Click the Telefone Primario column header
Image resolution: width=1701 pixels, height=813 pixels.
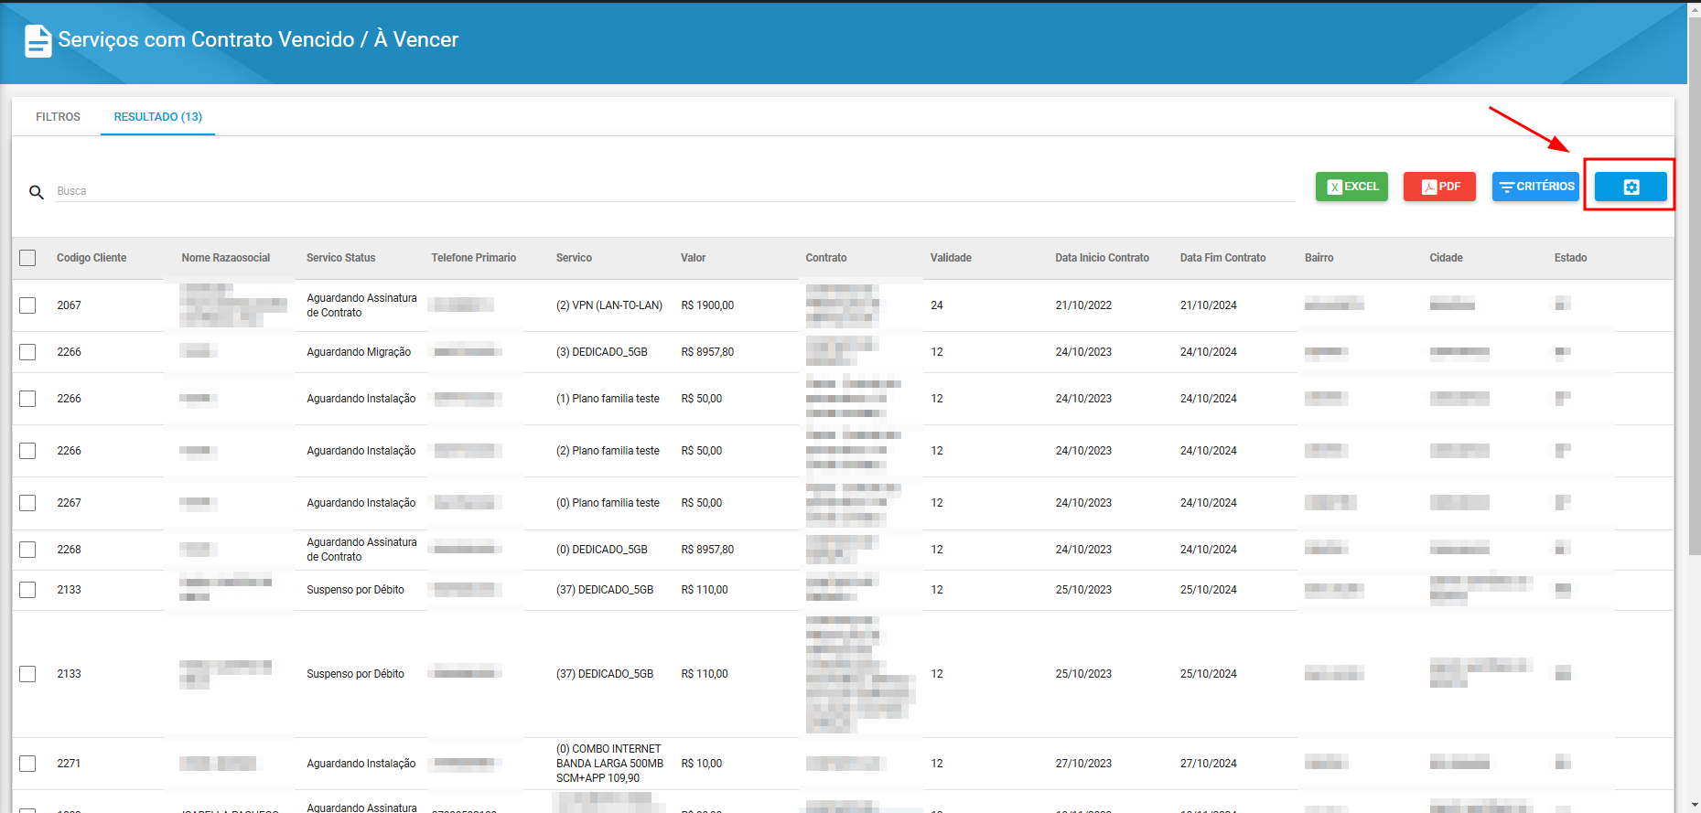click(x=474, y=258)
